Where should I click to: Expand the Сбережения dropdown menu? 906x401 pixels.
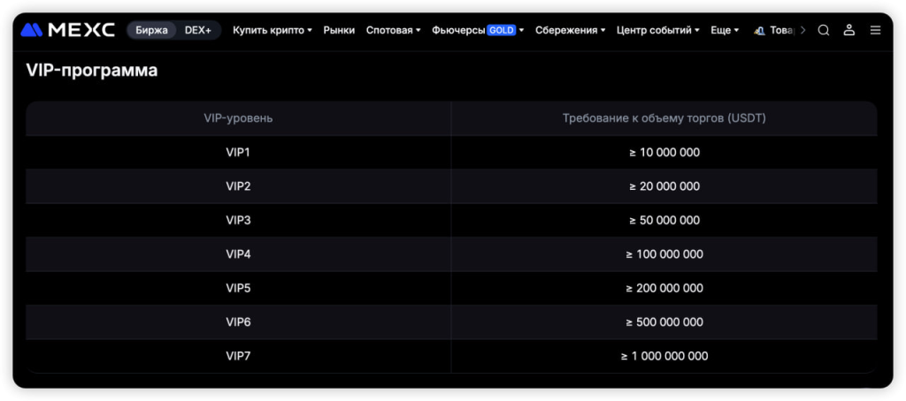(571, 30)
